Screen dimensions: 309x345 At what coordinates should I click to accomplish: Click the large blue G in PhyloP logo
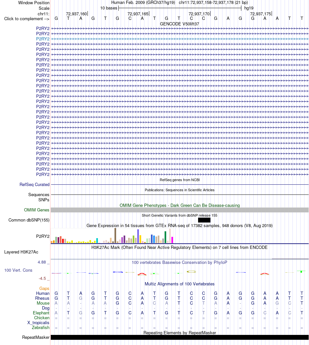[118, 272]
